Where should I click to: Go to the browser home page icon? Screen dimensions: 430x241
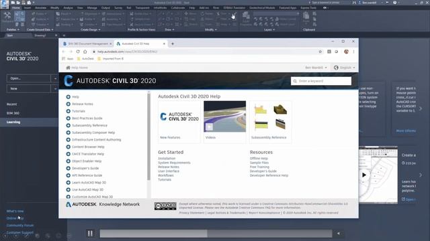click(x=85, y=52)
